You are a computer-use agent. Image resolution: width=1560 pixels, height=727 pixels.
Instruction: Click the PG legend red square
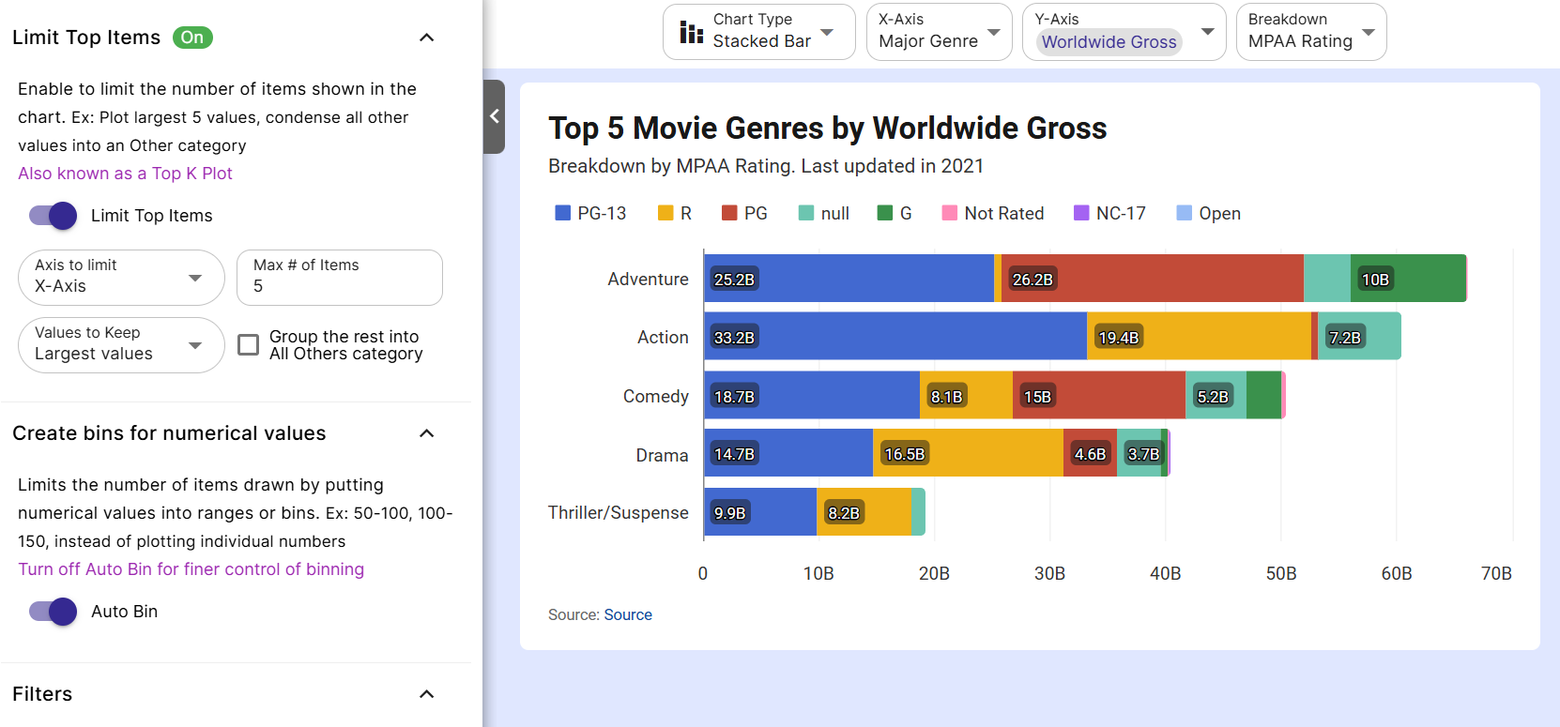click(x=729, y=213)
